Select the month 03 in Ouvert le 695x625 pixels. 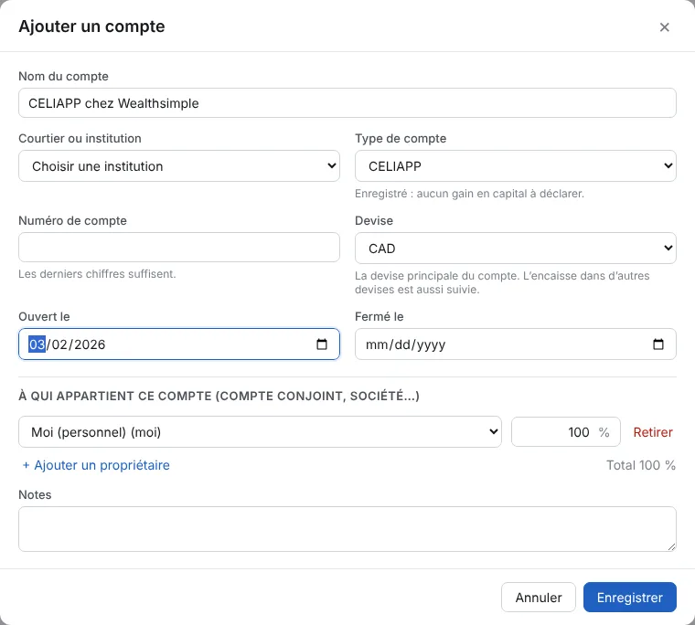[x=37, y=344]
